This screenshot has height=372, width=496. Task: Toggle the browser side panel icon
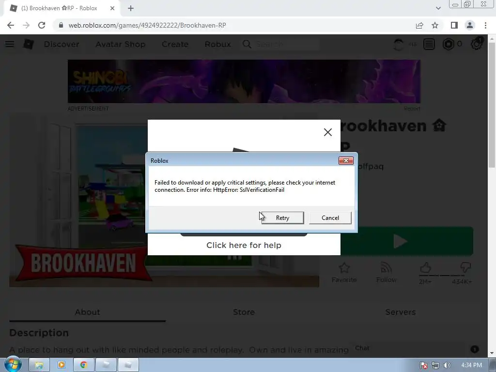[x=454, y=25]
